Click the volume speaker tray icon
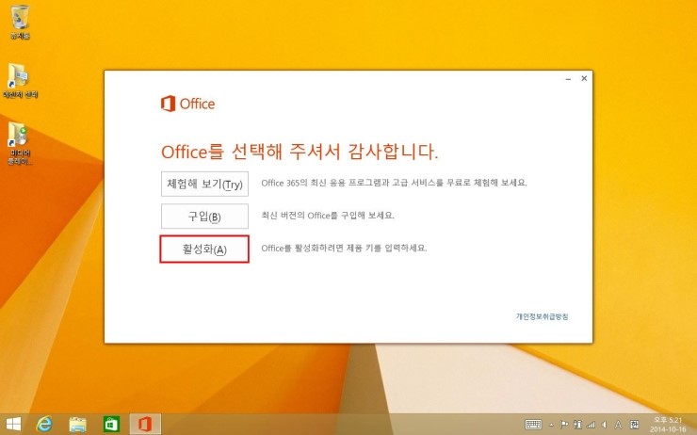Viewport: 697px width, 435px height. 604,425
